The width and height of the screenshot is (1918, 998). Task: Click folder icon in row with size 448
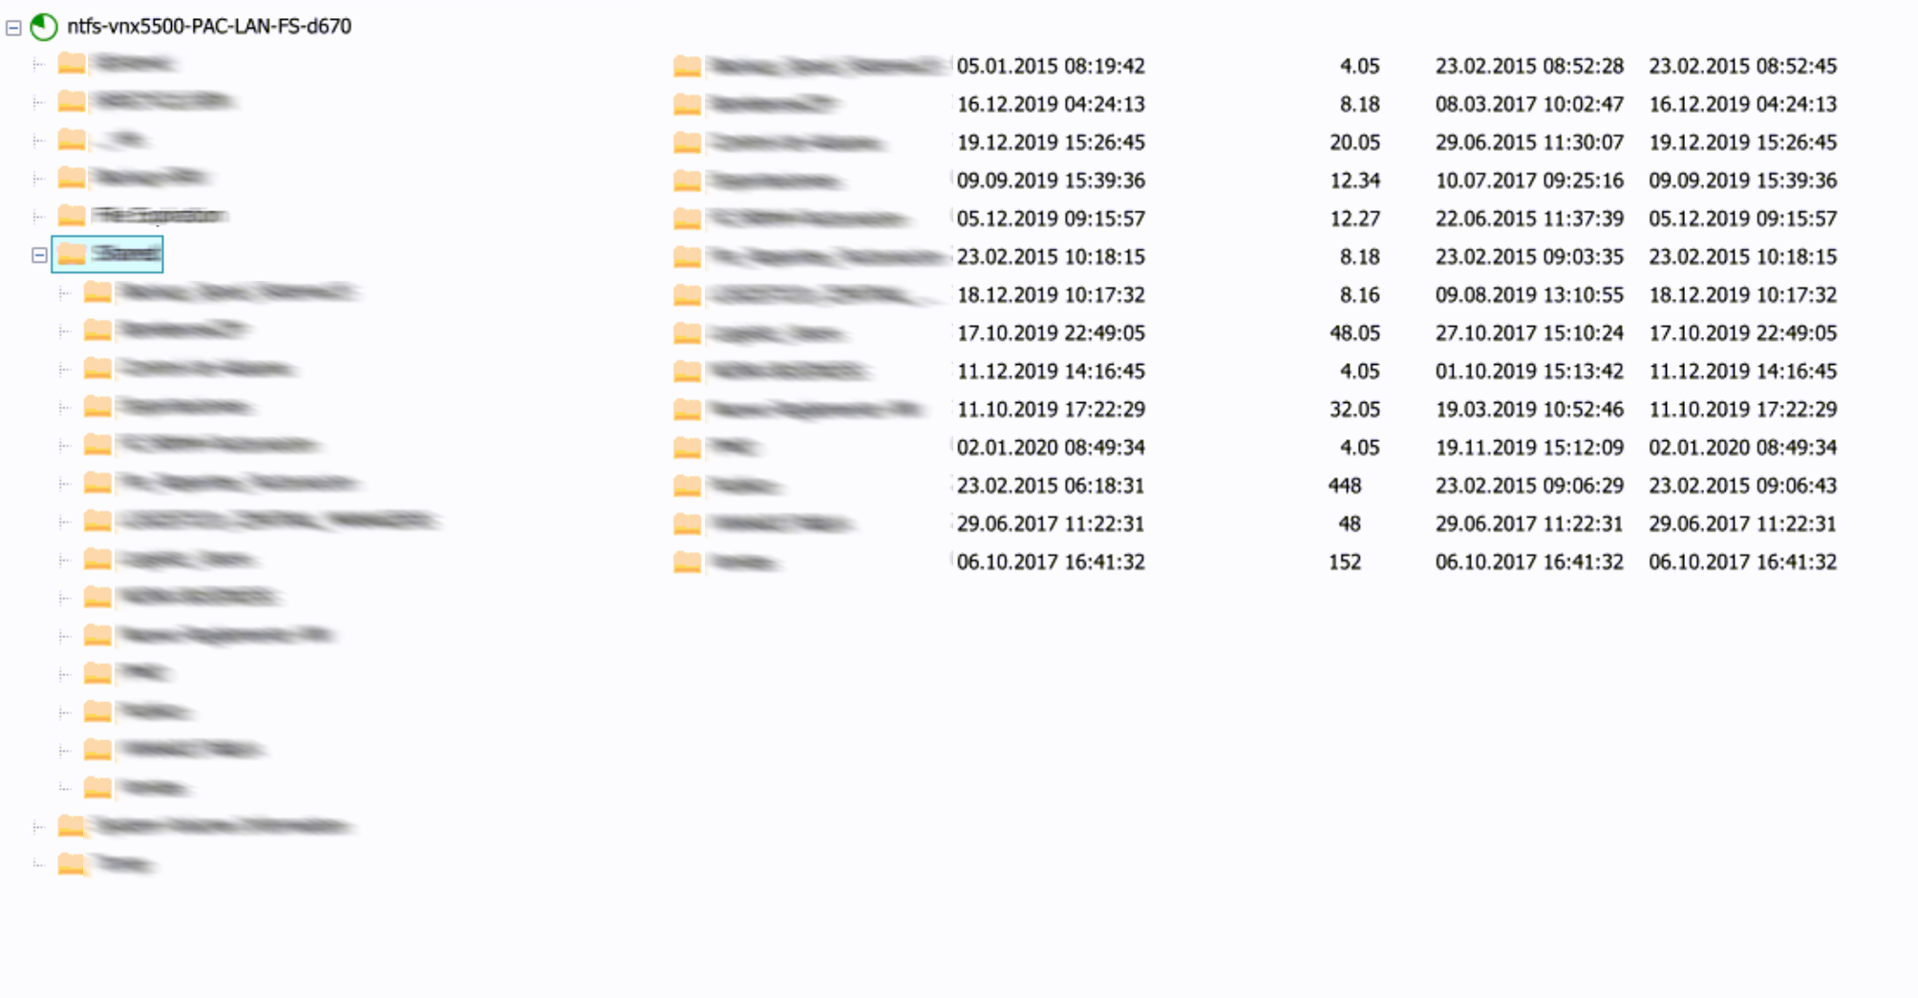(x=687, y=485)
